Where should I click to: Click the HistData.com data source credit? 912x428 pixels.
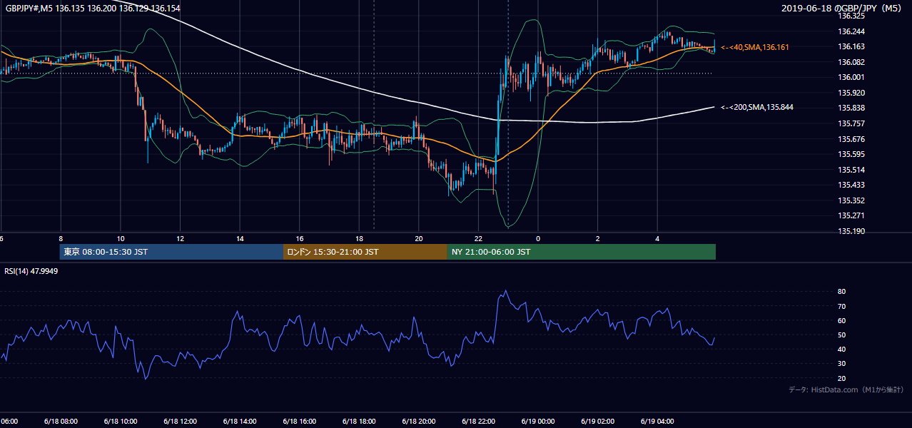point(846,389)
